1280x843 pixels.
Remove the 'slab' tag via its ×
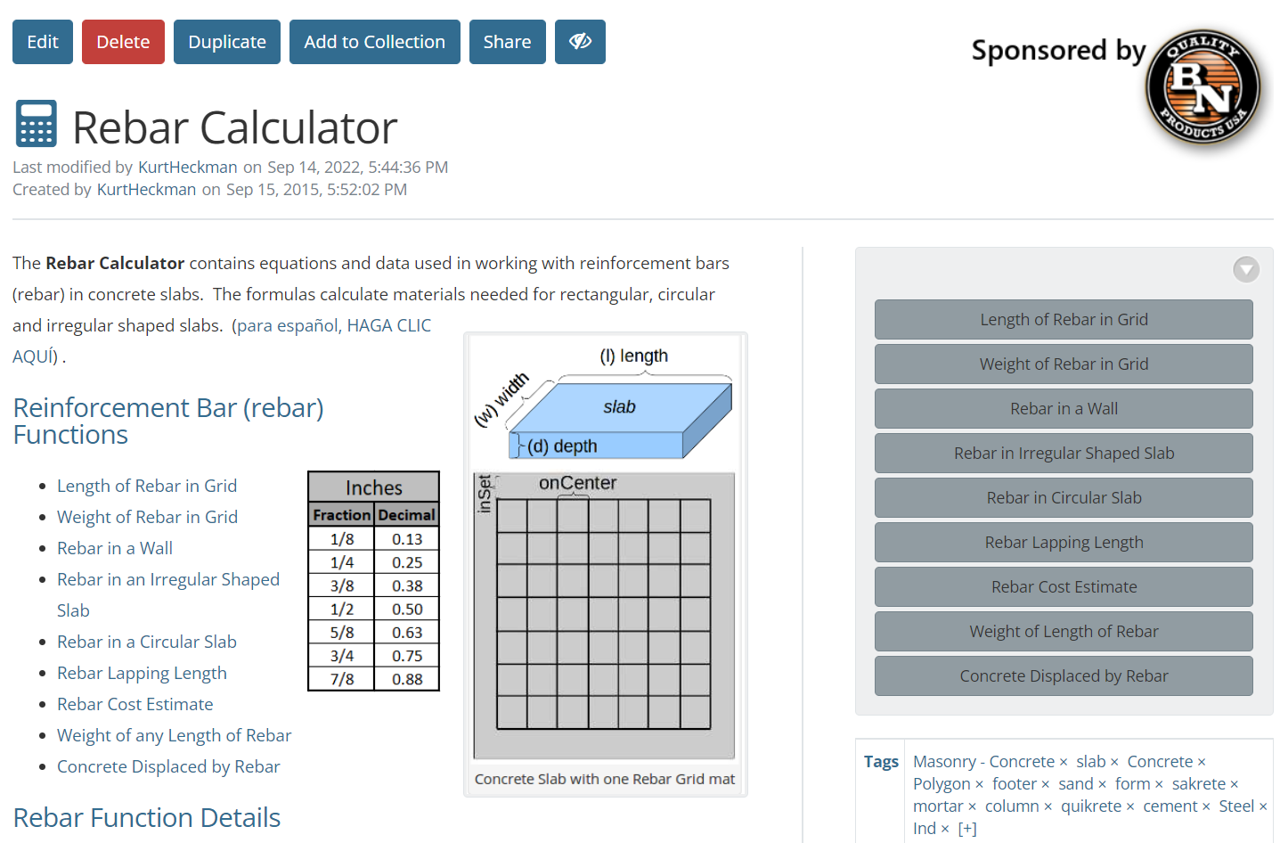[x=1114, y=762]
